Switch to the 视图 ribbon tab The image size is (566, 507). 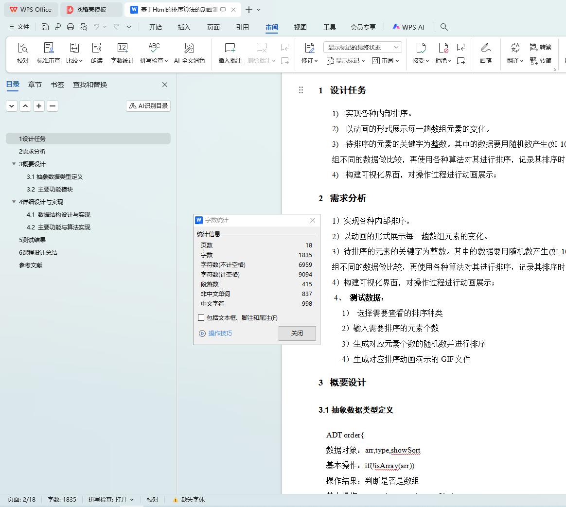301,27
